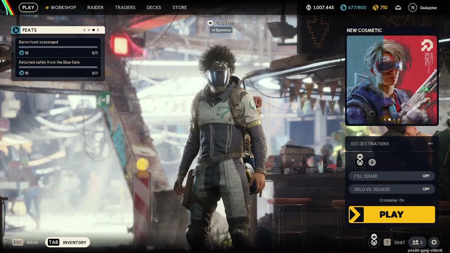Click the "Crossplay: On" text
This screenshot has height=253, width=450.
(392, 200)
